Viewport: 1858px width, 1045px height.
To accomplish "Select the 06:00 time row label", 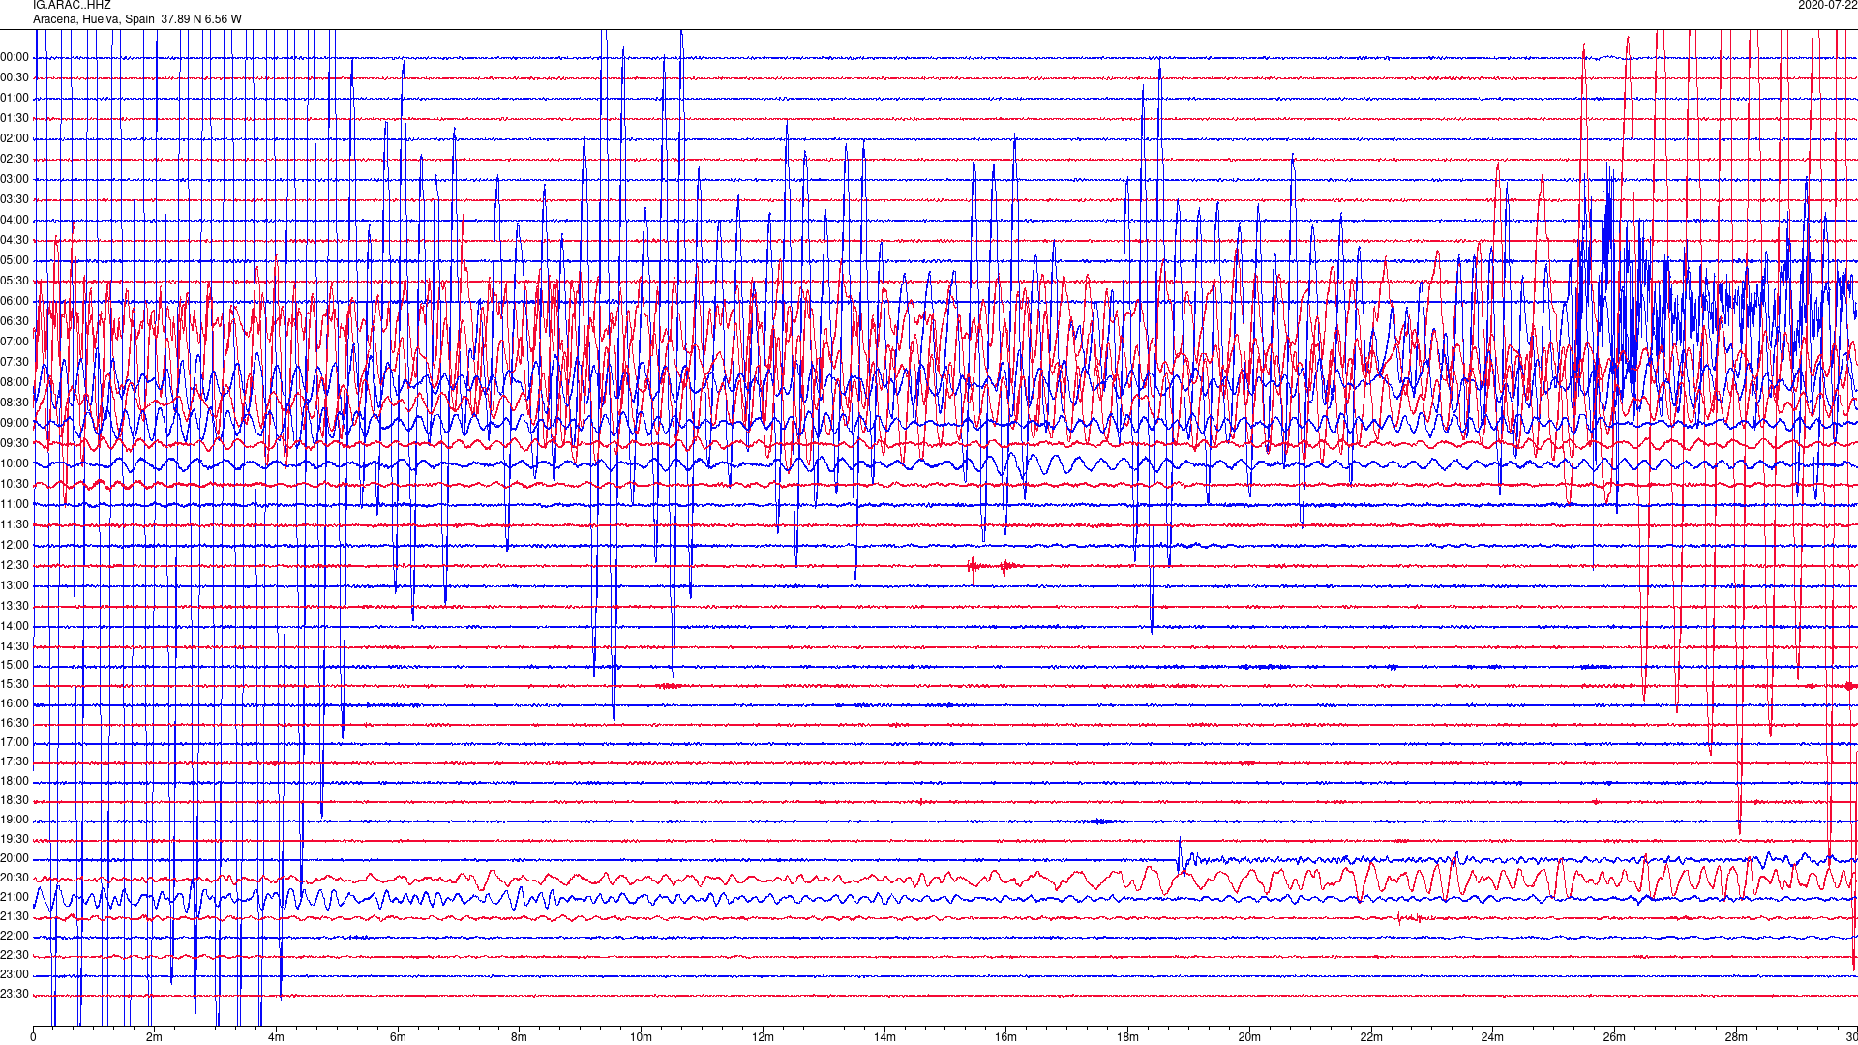I will 15,302.
